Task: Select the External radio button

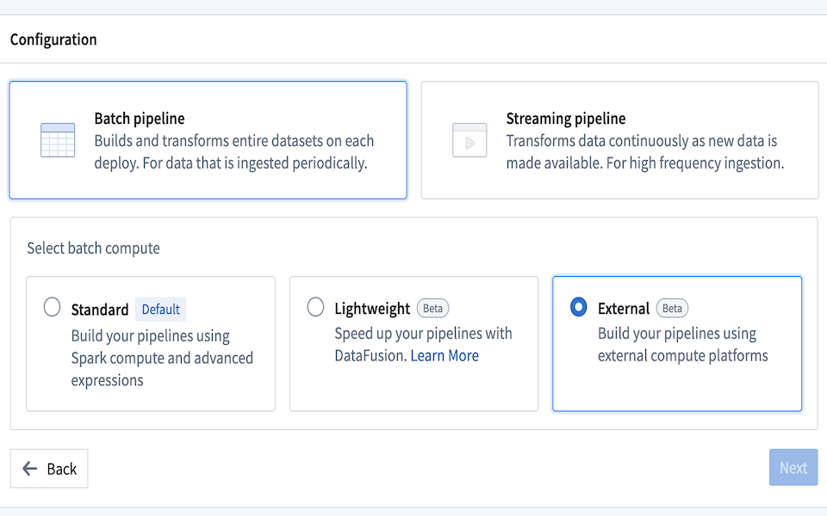Action: click(578, 307)
